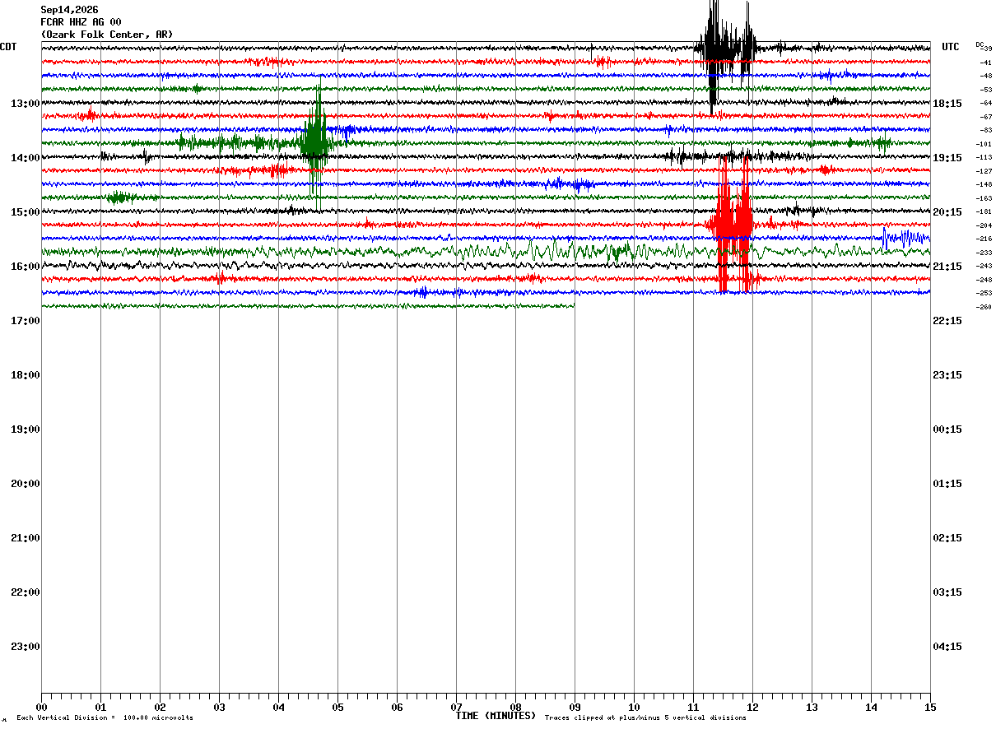This screenshot has width=996, height=729.
Task: Click minute tick 05 on bottom axis
Action: pos(337,707)
